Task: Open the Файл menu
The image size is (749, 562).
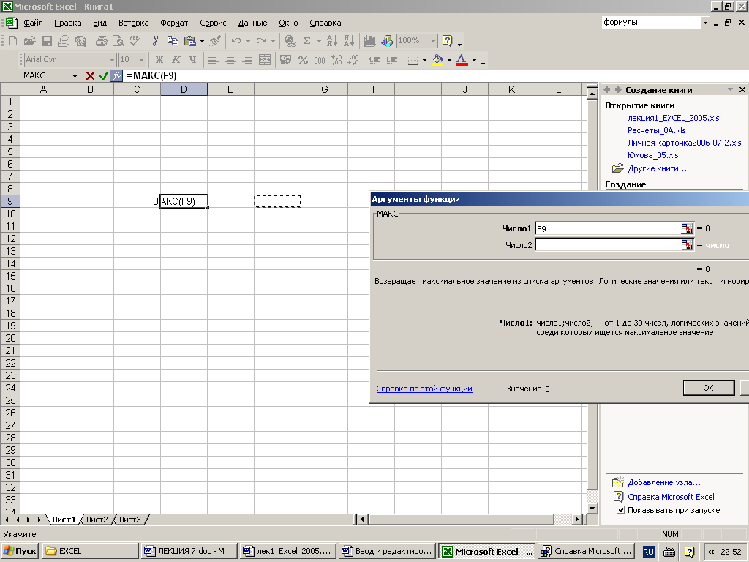Action: coord(33,23)
